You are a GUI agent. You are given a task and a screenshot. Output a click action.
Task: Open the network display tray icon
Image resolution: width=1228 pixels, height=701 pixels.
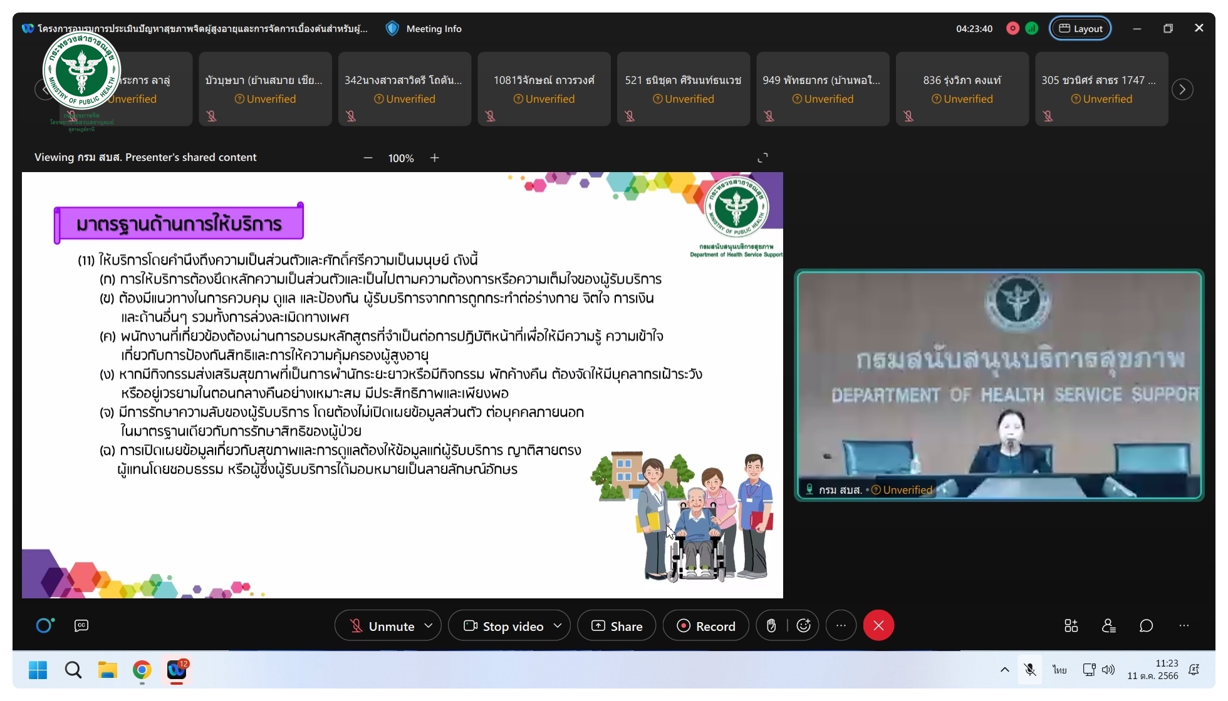tap(1089, 670)
